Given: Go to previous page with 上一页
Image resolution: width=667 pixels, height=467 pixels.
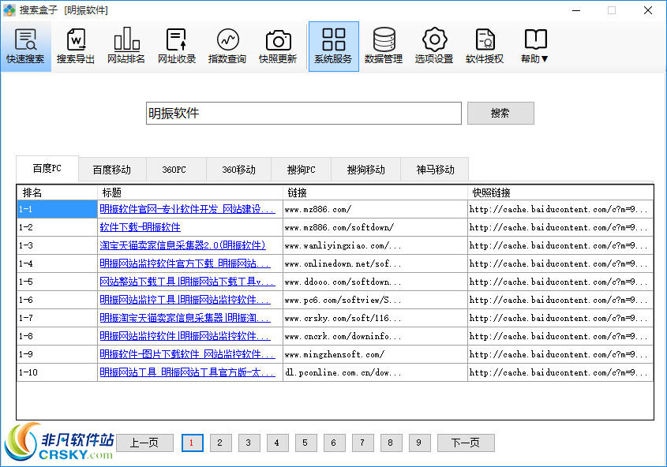Looking at the screenshot, I should 144,443.
